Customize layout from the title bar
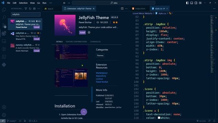The image size is (218, 123). (x=200, y=3)
